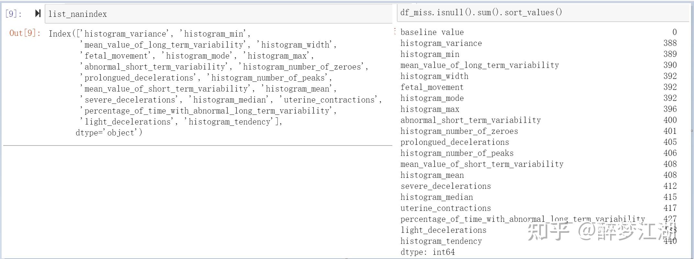Click the Out[9] output prompt
Image resolution: width=694 pixels, height=259 pixels.
(x=25, y=33)
